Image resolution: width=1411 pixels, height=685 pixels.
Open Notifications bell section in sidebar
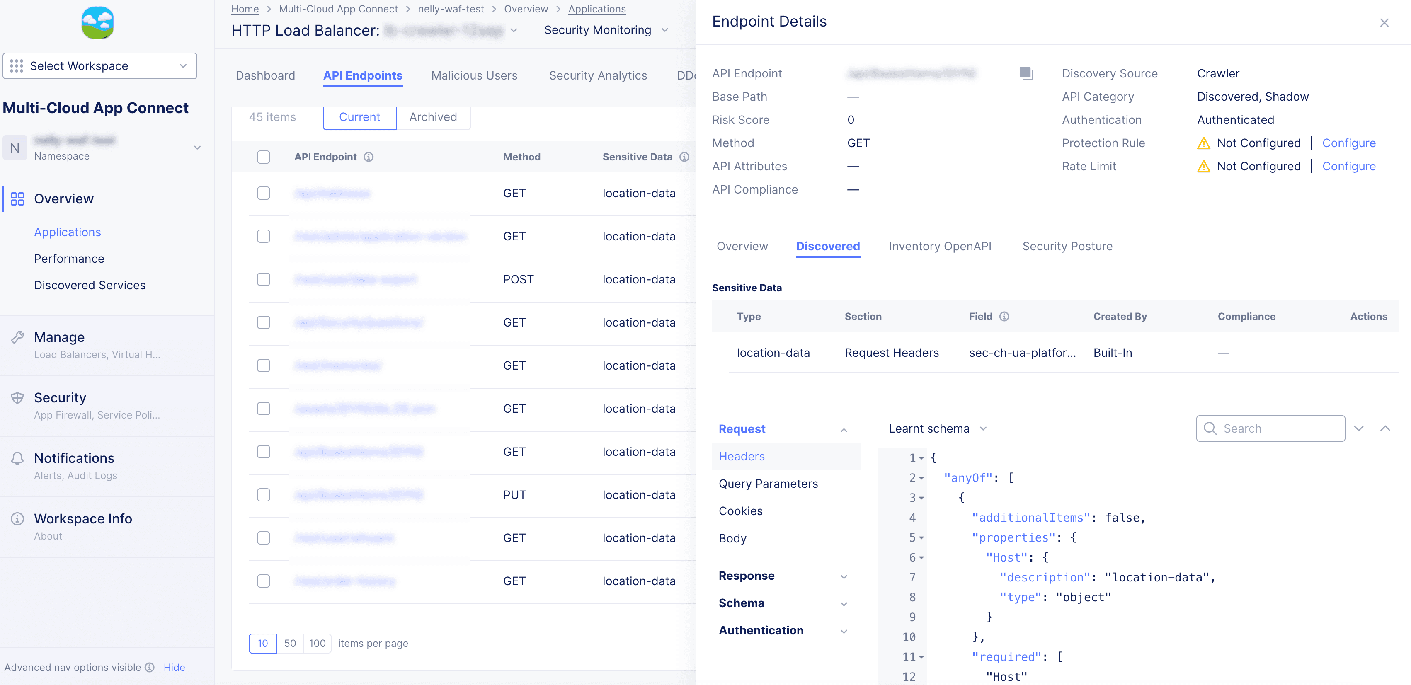17,458
